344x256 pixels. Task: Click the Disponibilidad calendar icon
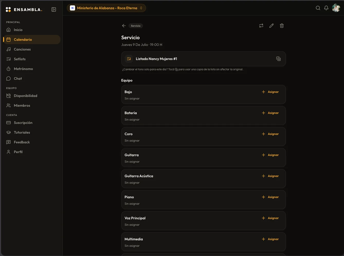click(8, 96)
